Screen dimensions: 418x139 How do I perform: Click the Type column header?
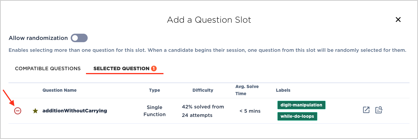[154, 90]
